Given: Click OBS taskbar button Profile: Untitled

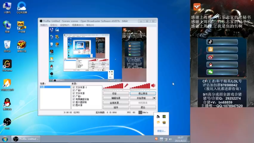Looking at the screenshot, I should [x=26, y=139].
